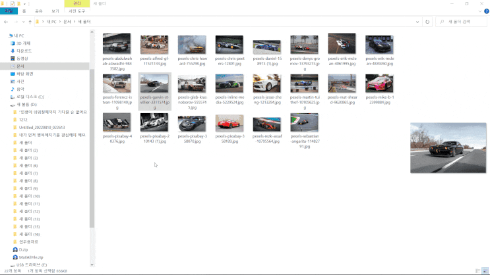Select the 업무용자료 folder in tree
This screenshot has width=490, height=275.
pos(28,242)
